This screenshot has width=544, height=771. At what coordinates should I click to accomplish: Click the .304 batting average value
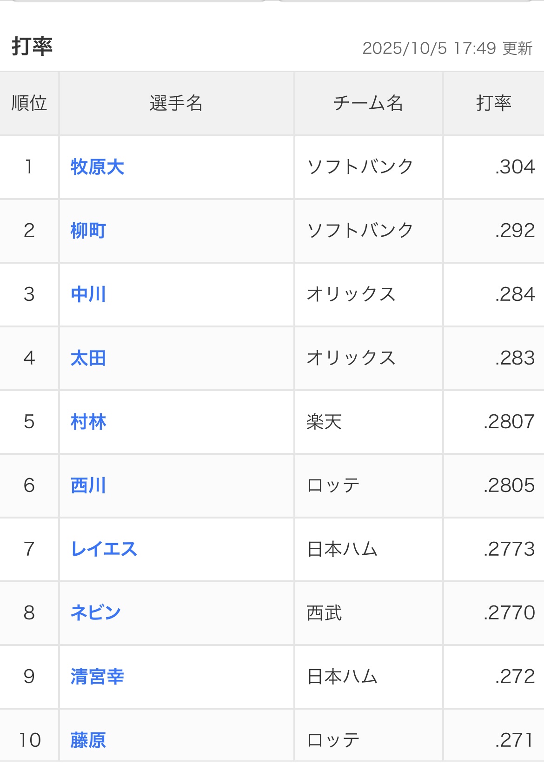[x=515, y=167]
